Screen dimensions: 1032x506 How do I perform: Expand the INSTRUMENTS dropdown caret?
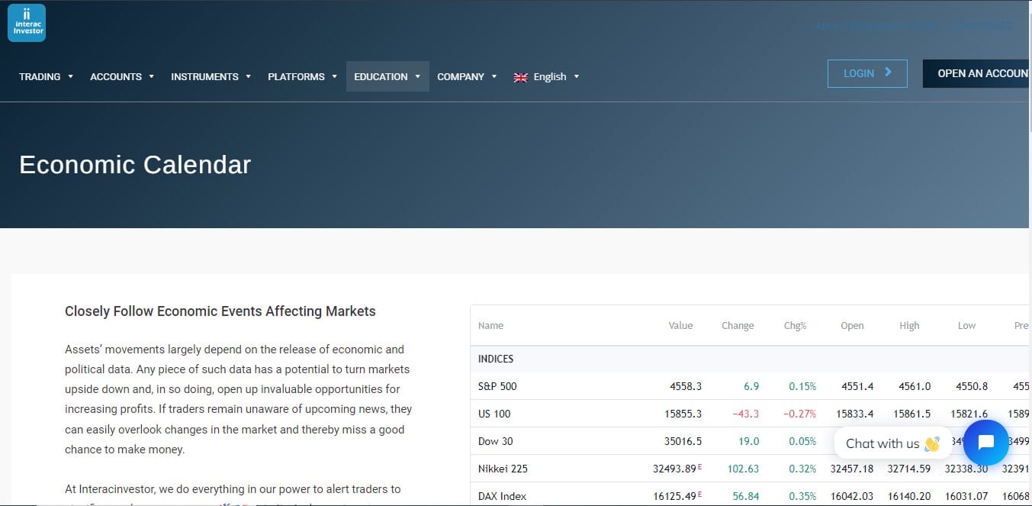(x=249, y=76)
